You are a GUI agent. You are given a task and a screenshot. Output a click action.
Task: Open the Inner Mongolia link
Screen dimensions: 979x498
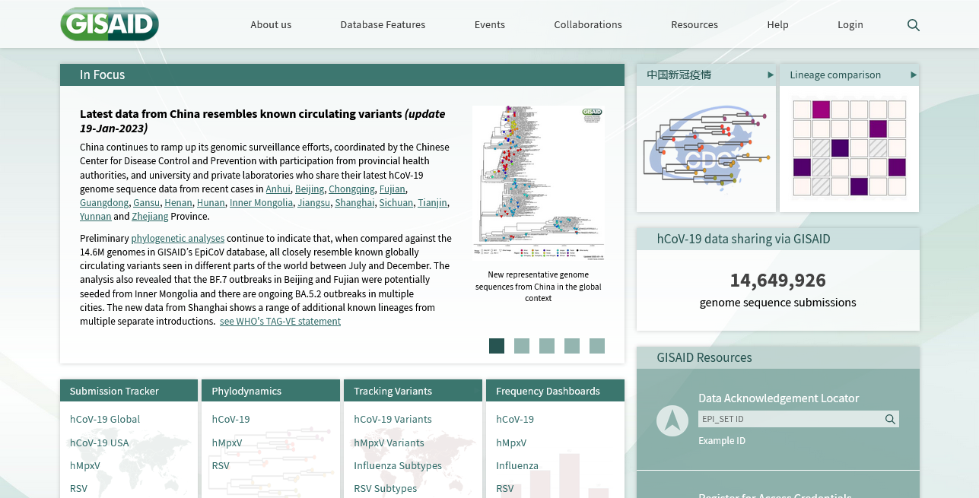[261, 202]
